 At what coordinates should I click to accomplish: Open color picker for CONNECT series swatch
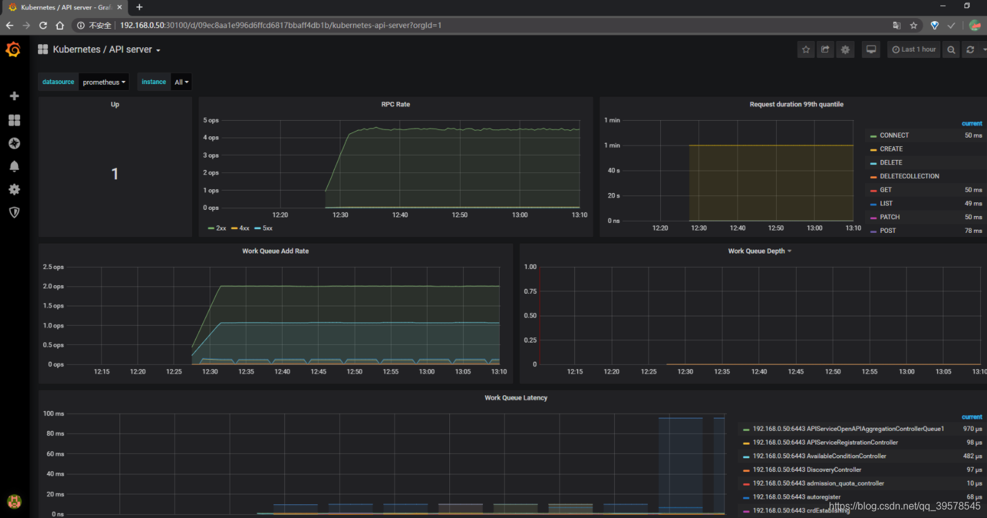pos(874,136)
